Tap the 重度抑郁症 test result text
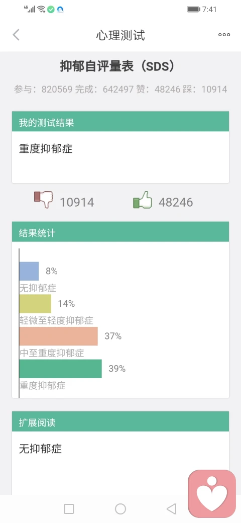This screenshot has height=523, width=241. click(x=46, y=149)
